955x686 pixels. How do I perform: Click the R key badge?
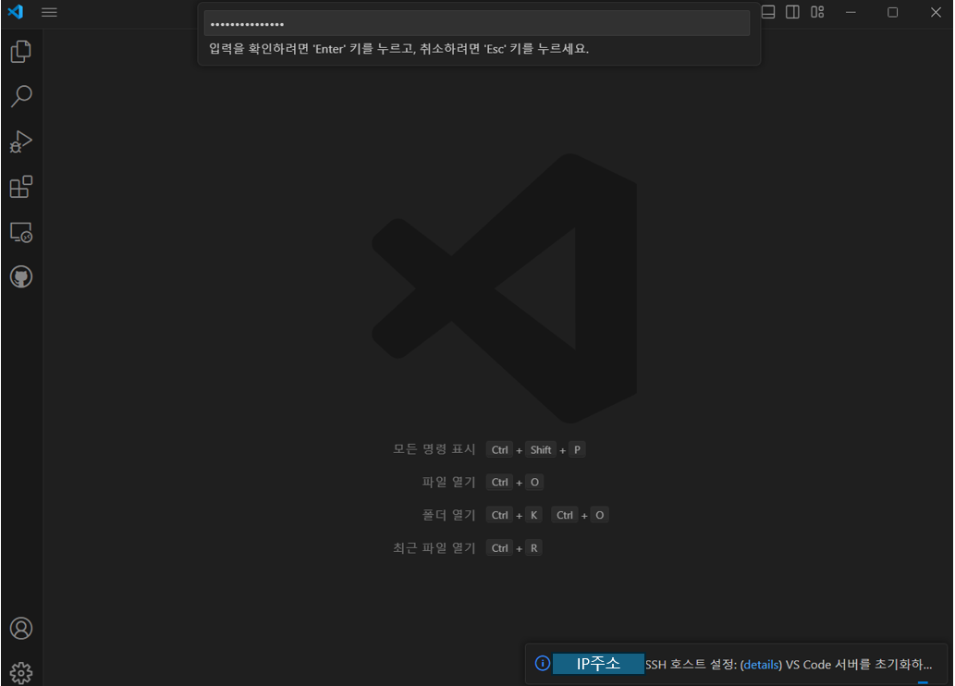(x=534, y=547)
